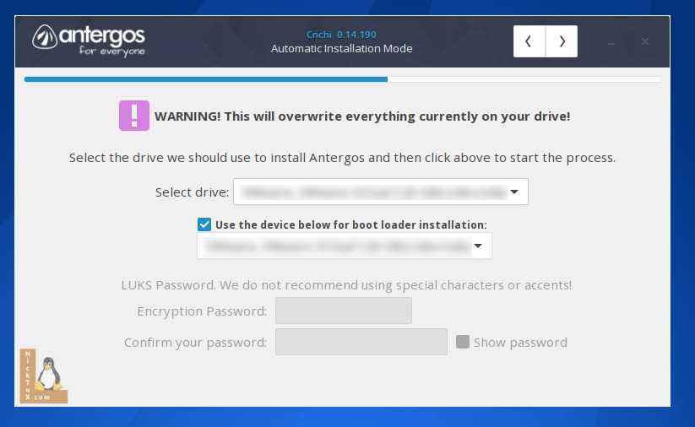
Task: Enable the Show password checkbox
Action: point(463,342)
